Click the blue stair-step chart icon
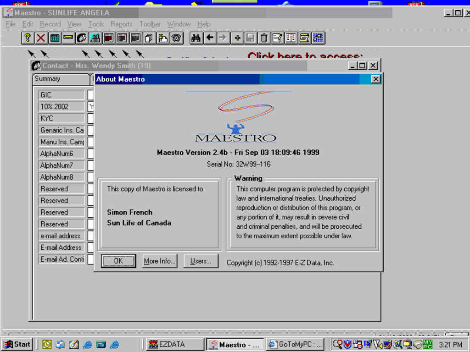The image size is (470, 352). click(x=318, y=38)
